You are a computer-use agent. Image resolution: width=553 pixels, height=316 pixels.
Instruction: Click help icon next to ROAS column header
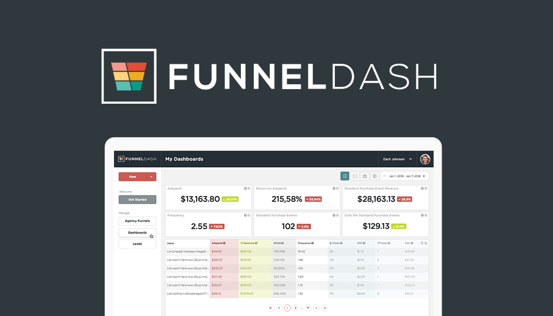pos(282,243)
